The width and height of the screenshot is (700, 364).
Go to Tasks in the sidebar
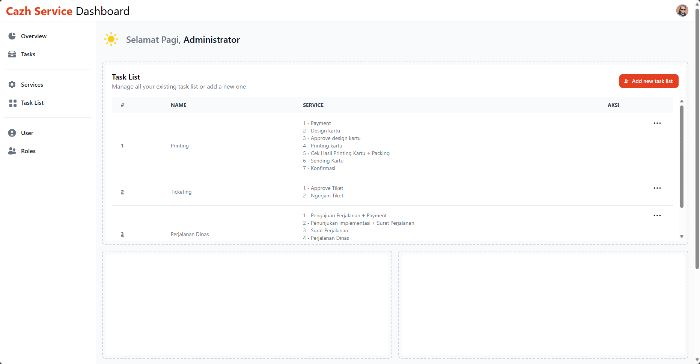click(x=48, y=54)
